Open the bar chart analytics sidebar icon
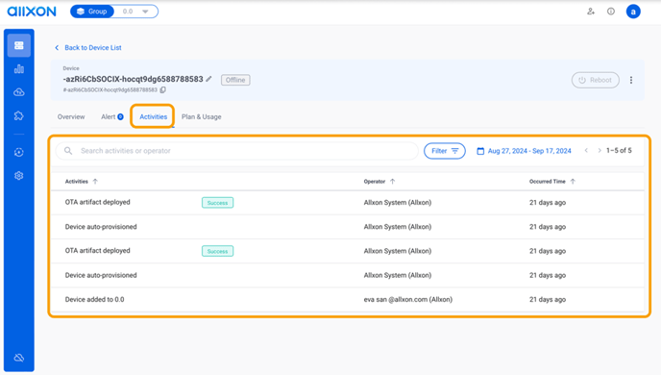This screenshot has height=375, width=661. point(19,69)
